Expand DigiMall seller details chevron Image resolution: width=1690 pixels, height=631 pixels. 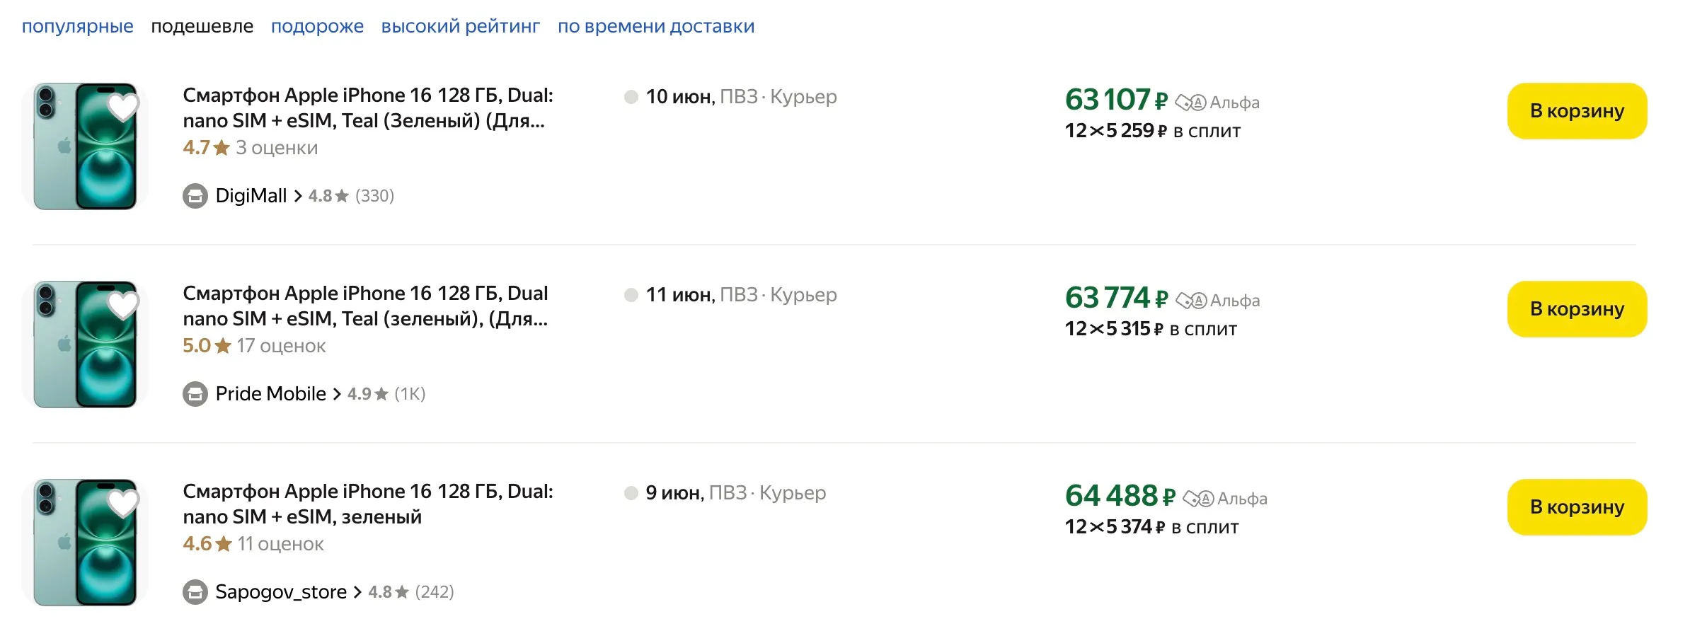298,196
